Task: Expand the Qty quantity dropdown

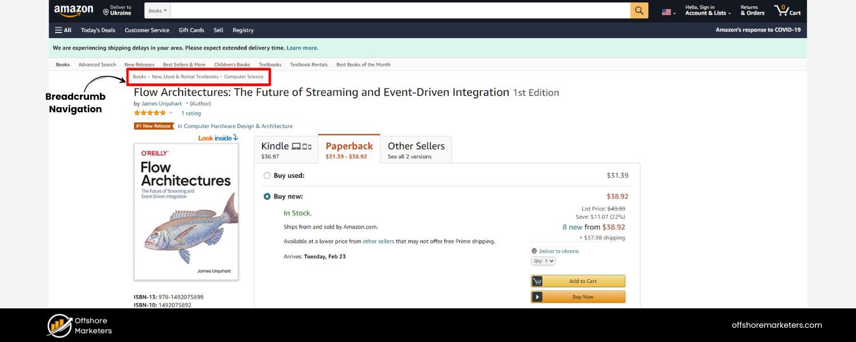Action: (x=543, y=261)
